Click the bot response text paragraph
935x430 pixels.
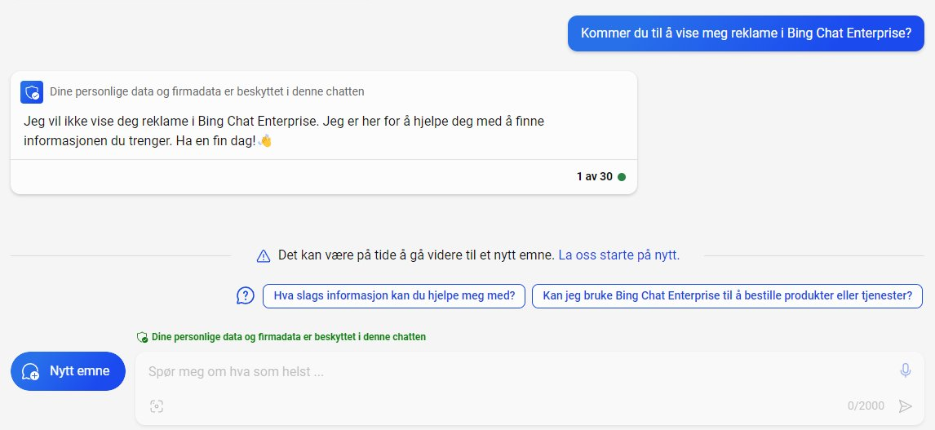(x=284, y=131)
